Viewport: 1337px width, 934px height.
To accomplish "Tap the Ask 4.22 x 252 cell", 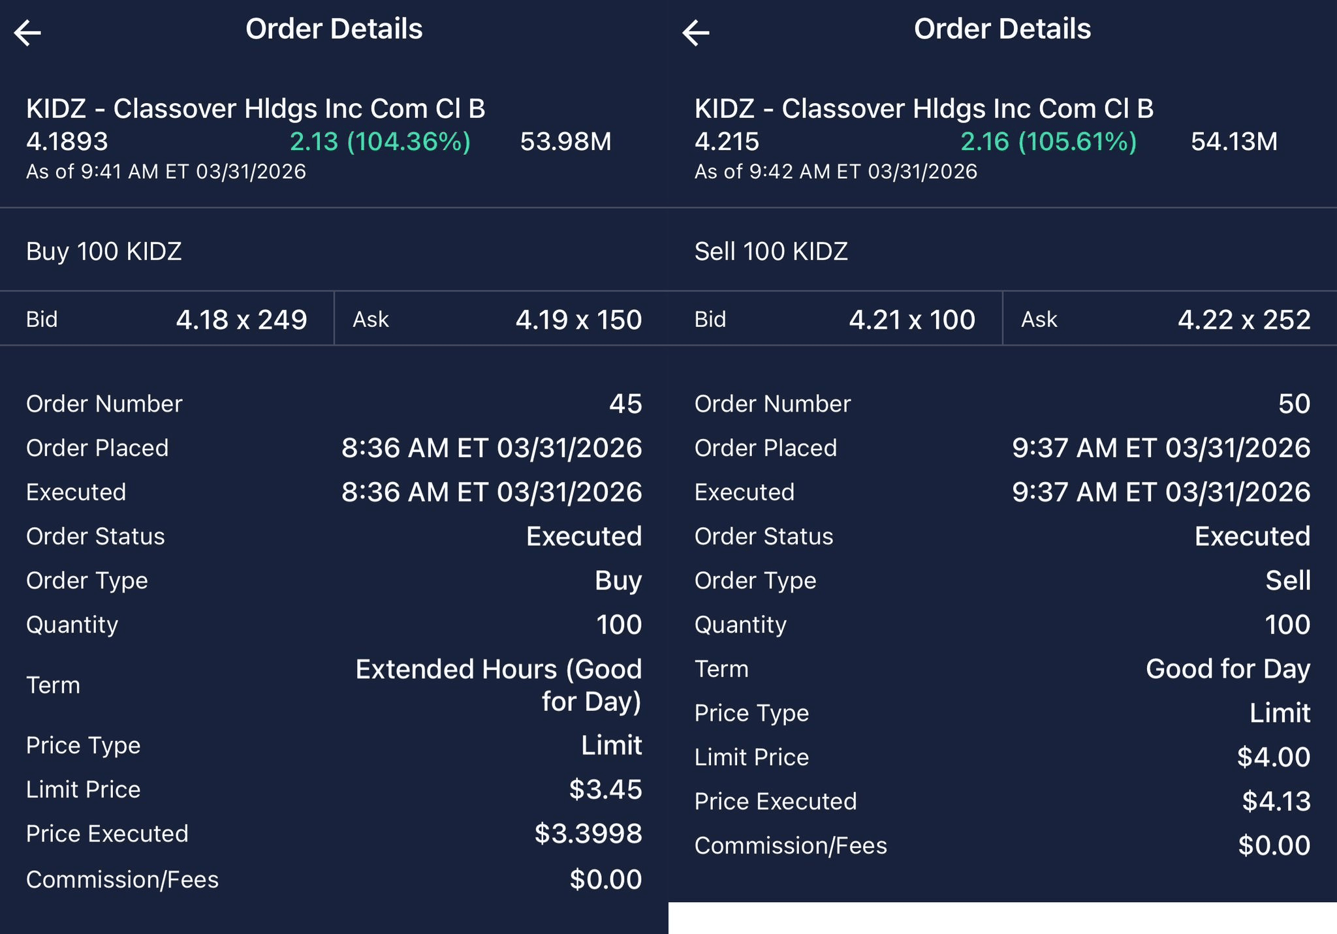I will pyautogui.click(x=1166, y=320).
